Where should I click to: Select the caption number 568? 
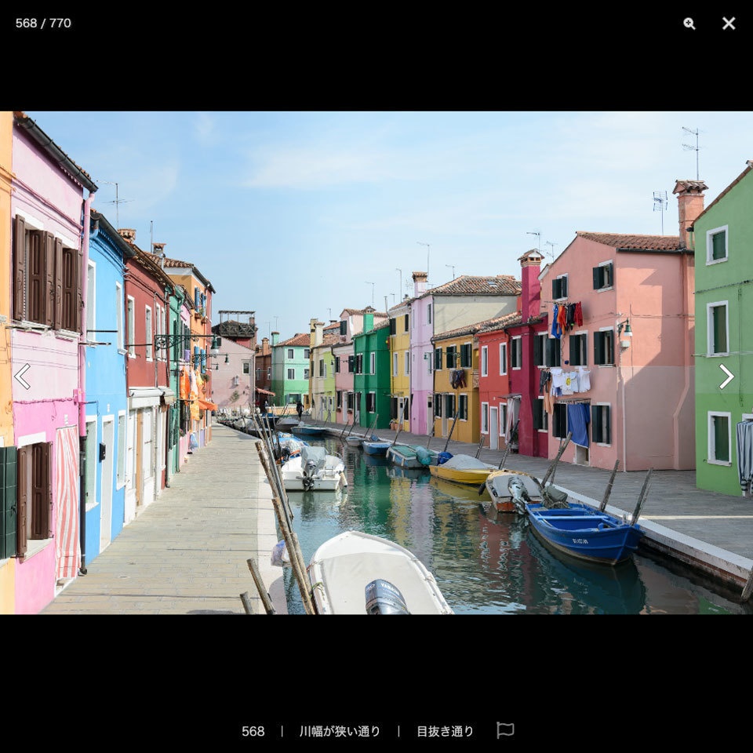click(x=253, y=731)
